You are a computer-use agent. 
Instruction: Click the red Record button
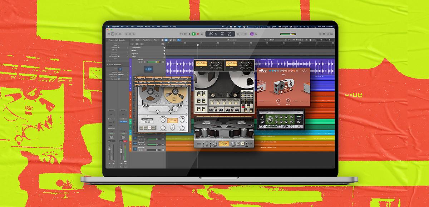click(x=198, y=34)
